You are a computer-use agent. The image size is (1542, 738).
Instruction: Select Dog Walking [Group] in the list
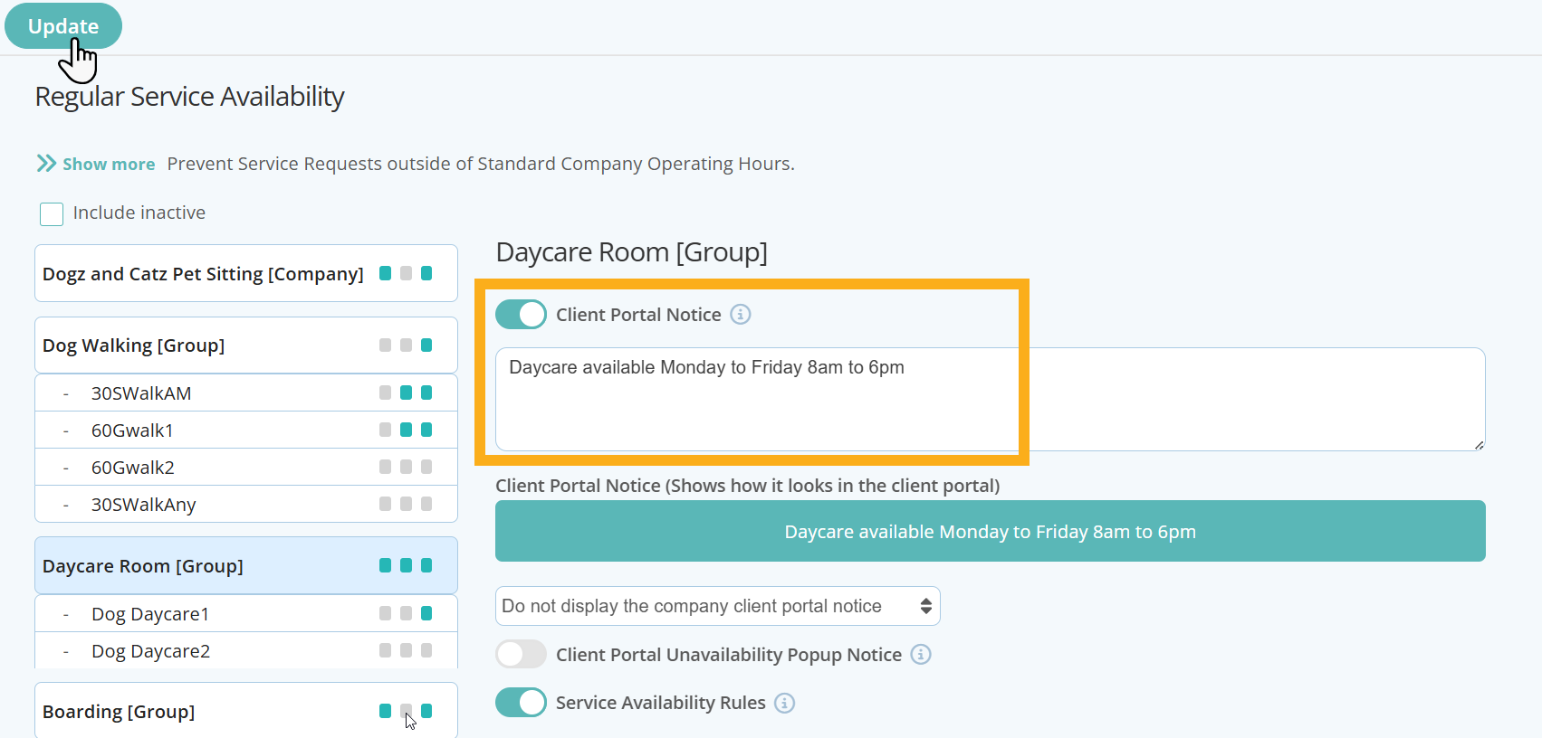(134, 345)
